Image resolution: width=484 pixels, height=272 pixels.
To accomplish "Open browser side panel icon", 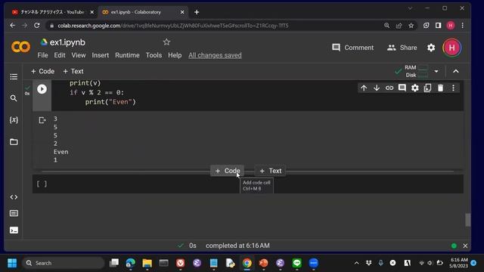I will tap(438, 26).
